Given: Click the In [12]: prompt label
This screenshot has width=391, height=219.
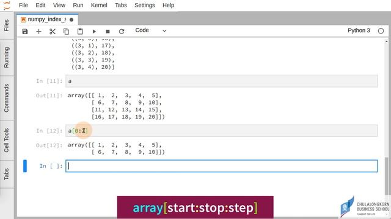Looking at the screenshot, I should pos(49,131).
